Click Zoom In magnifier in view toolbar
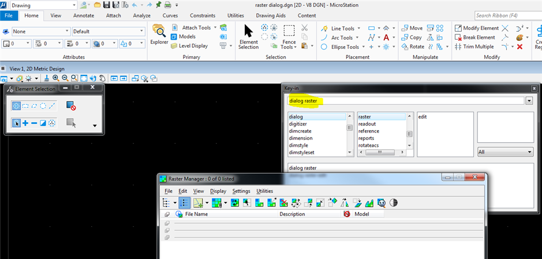The width and height of the screenshot is (542, 259). (x=55, y=79)
